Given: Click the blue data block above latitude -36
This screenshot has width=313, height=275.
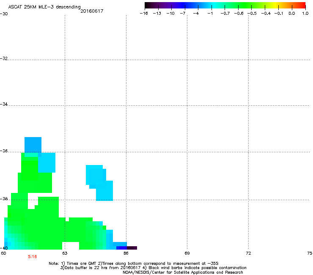Looking at the screenshot, I should click(33, 145).
